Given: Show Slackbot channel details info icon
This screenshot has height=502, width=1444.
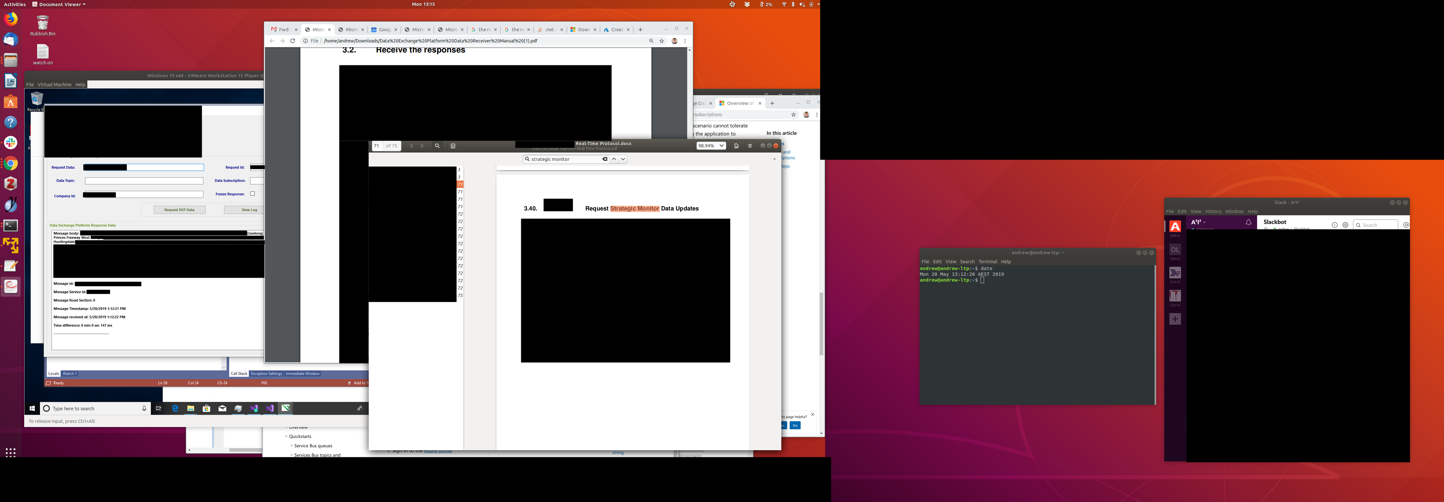Looking at the screenshot, I should pyautogui.click(x=1334, y=225).
